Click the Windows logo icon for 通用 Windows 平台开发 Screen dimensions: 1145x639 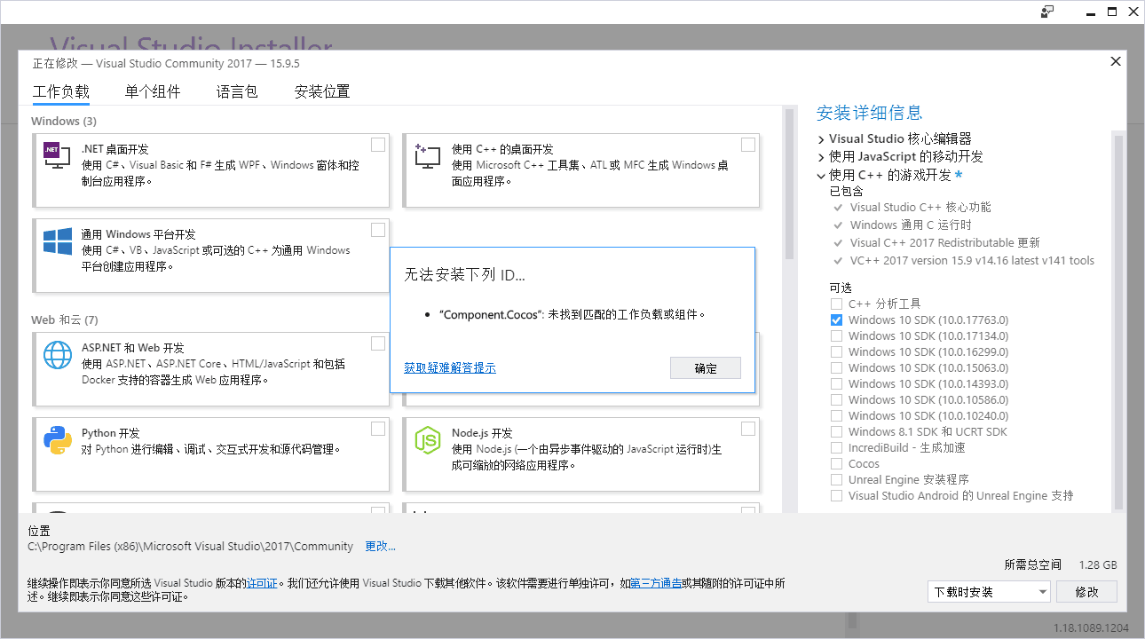pos(57,240)
